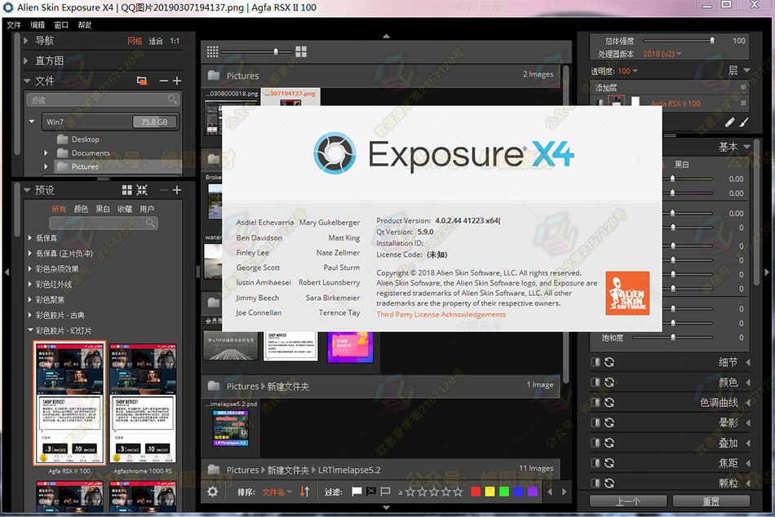Click the plus icon in 预设 panel header
This screenshot has width=775, height=517.
177,190
